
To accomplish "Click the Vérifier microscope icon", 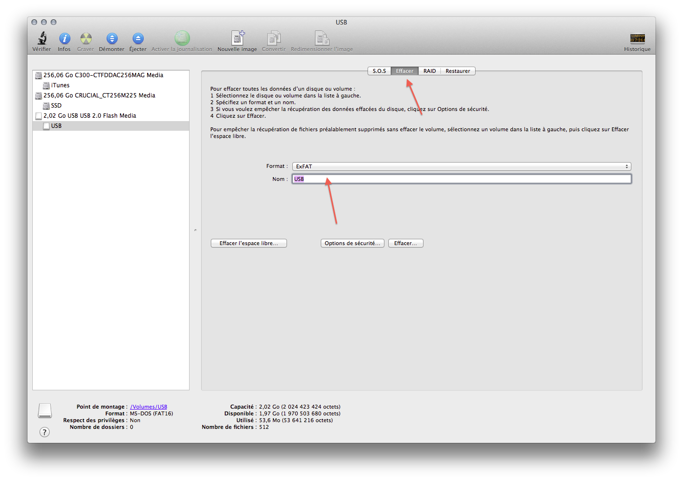I will pos(42,39).
